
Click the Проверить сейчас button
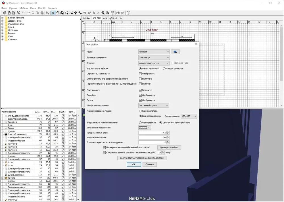pyautogui.click(x=169, y=147)
